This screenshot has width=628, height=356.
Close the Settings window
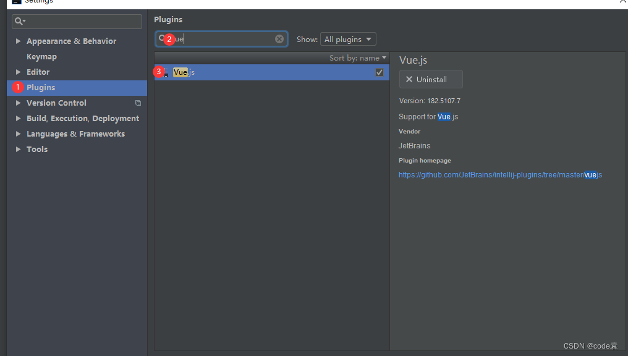tap(622, 2)
